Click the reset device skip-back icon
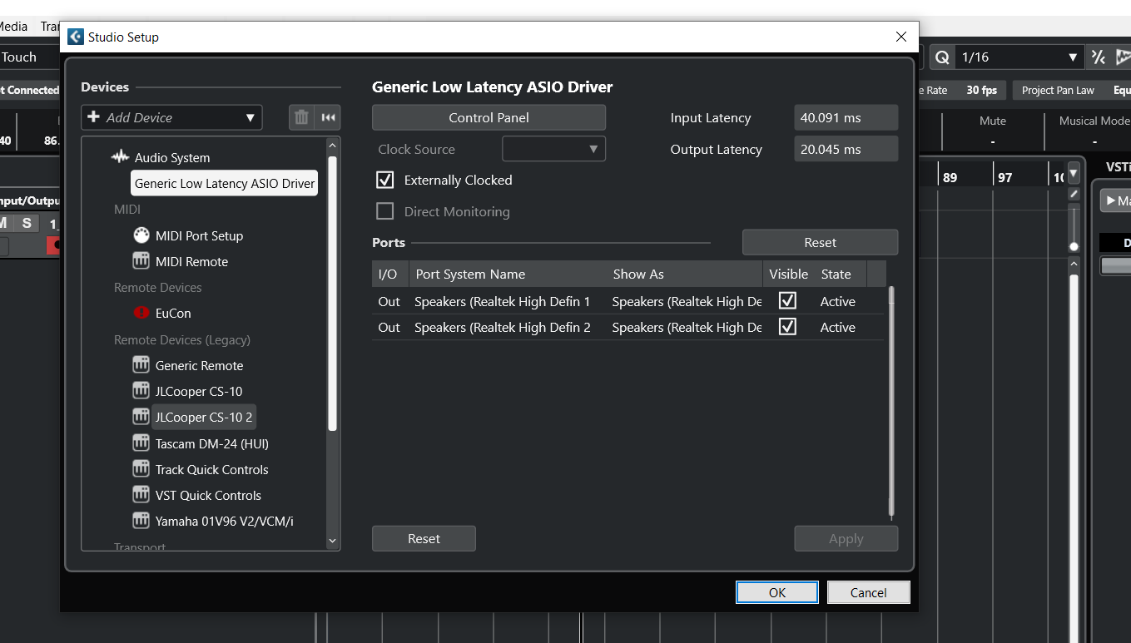The image size is (1131, 643). pyautogui.click(x=329, y=117)
